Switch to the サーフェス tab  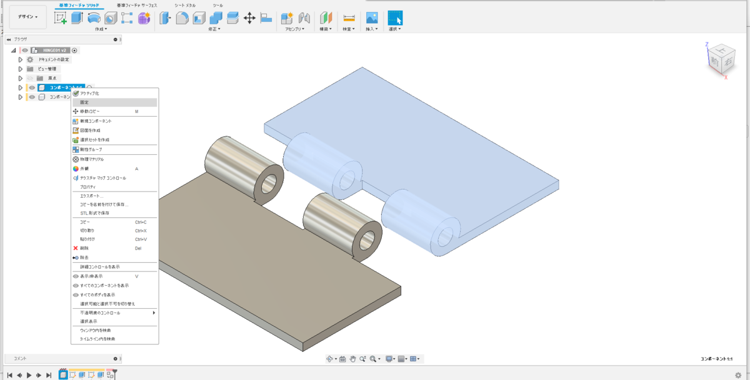click(137, 5)
